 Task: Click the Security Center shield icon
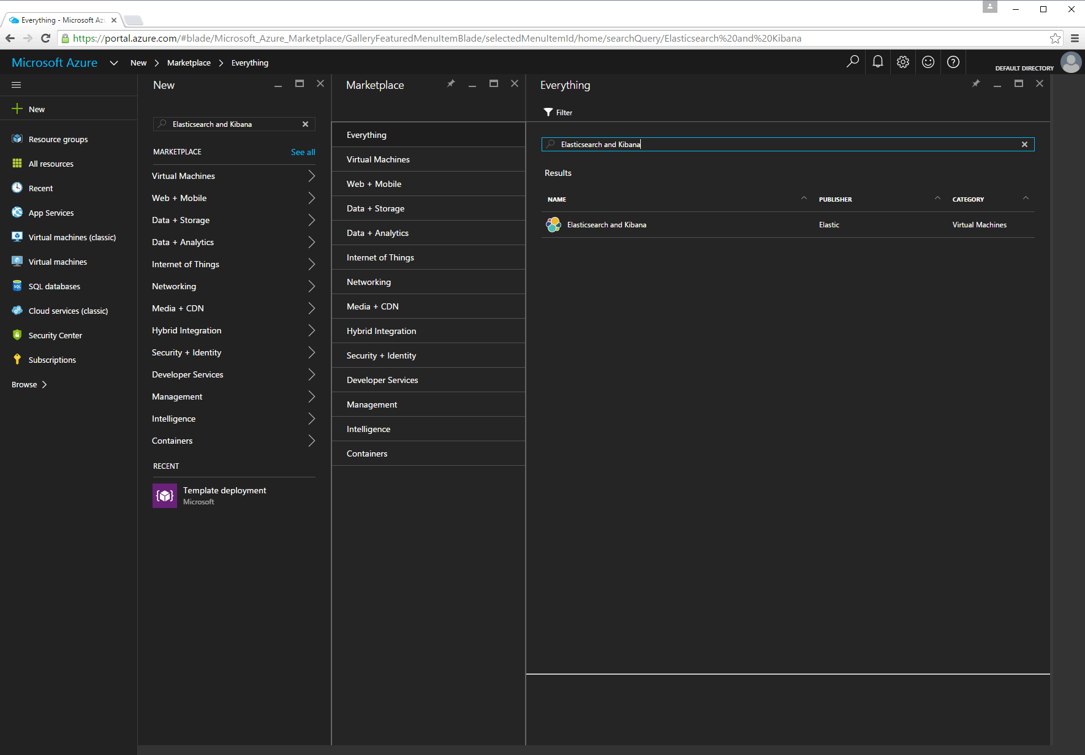click(x=17, y=335)
